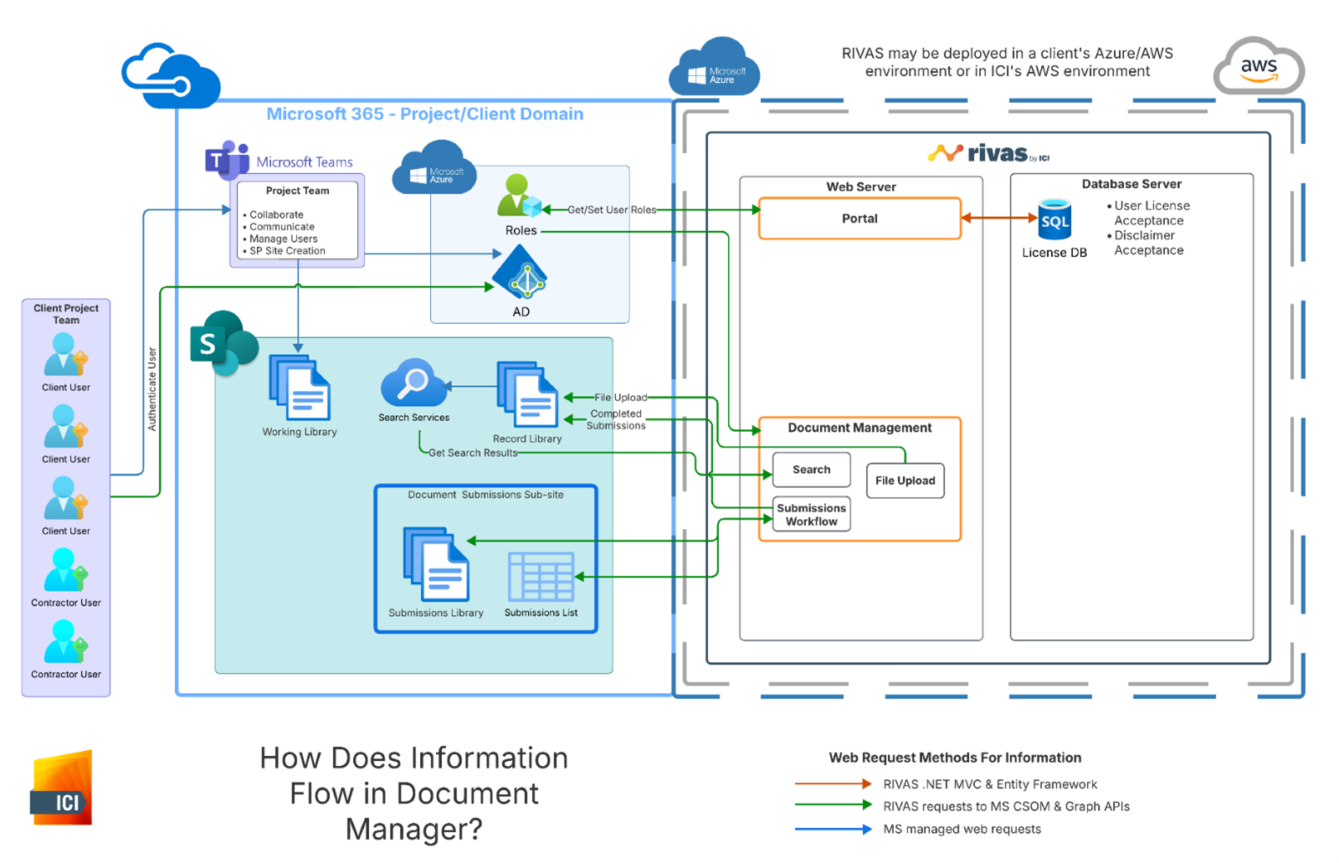The height and width of the screenshot is (863, 1339).
Task: Click the Microsoft Azure cloud near Roles
Action: click(434, 167)
